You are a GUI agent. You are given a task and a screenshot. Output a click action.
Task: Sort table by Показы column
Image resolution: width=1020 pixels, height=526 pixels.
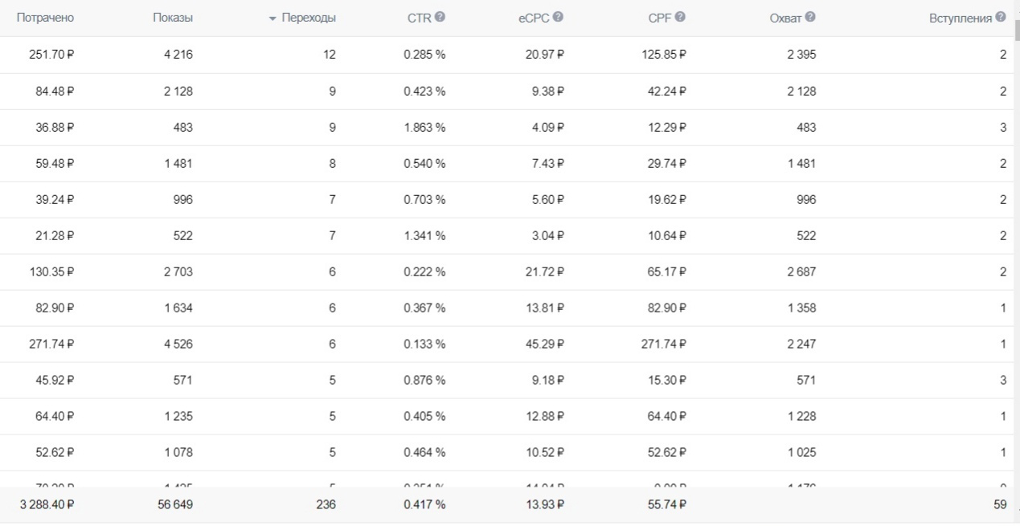coord(173,18)
